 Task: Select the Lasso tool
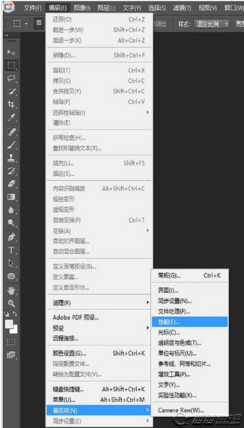click(11, 78)
